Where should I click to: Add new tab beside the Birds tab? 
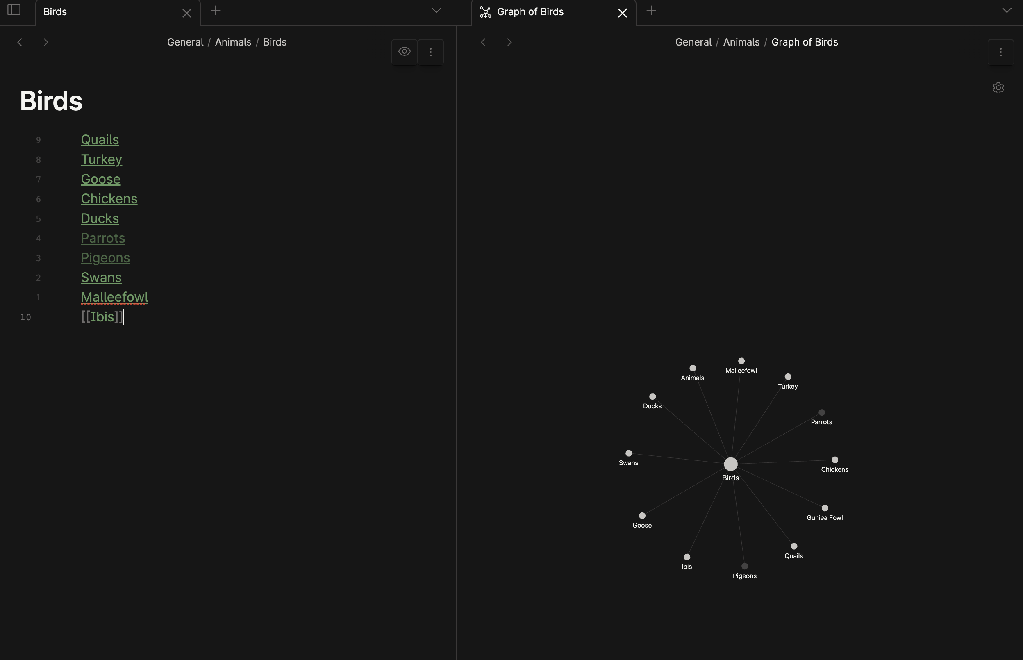click(x=216, y=11)
